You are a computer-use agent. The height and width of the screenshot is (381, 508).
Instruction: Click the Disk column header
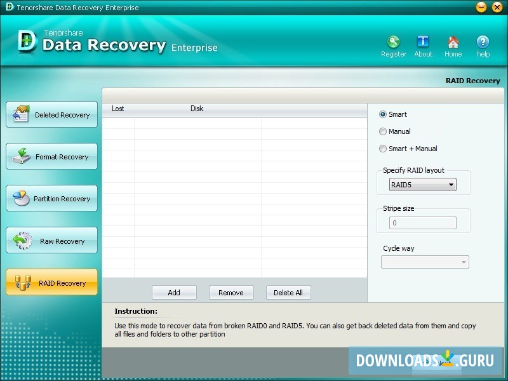point(197,109)
